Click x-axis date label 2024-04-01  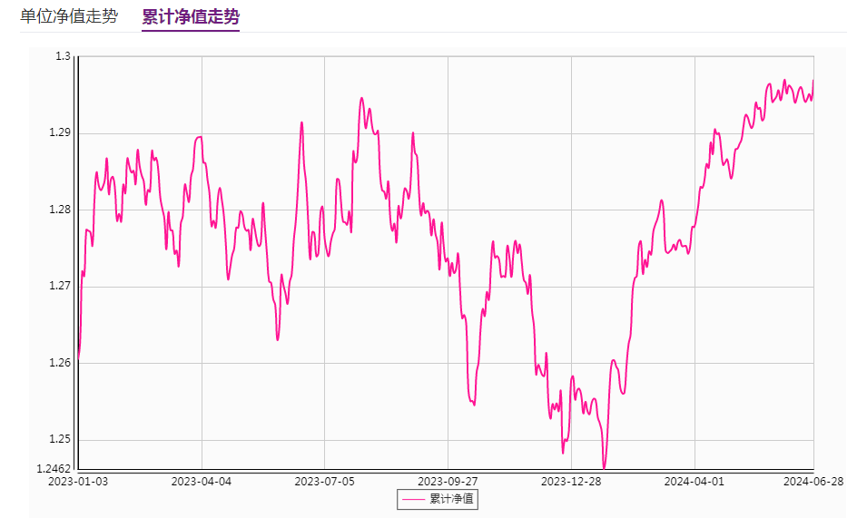point(695,482)
